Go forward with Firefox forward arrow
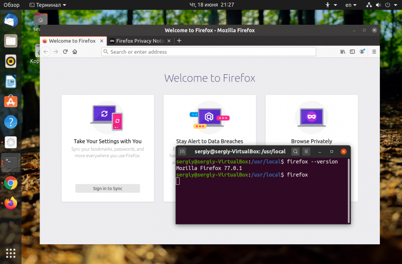The width and height of the screenshot is (402, 264). point(56,52)
